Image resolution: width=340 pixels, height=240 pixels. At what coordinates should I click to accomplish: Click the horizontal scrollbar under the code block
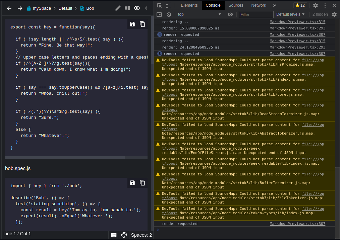click(65, 158)
